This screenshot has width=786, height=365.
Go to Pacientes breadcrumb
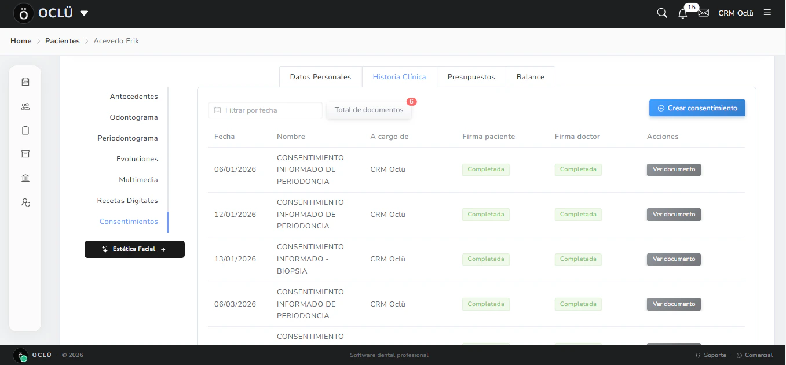click(x=63, y=41)
